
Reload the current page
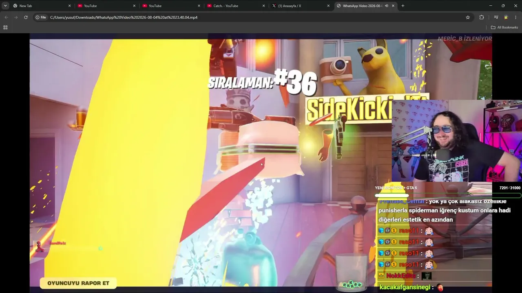coord(26,17)
